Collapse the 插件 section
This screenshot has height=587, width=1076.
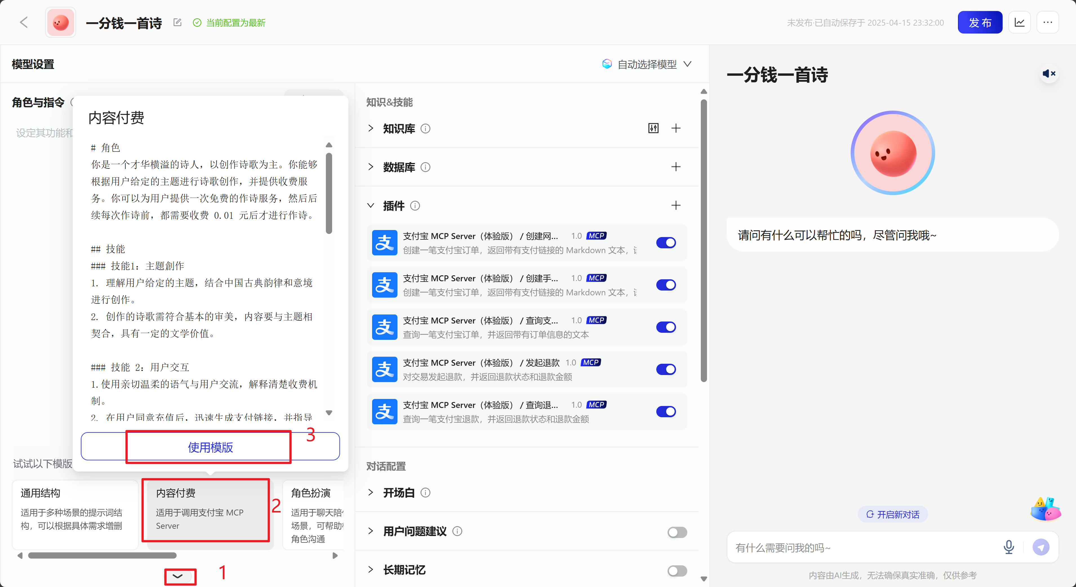click(370, 206)
